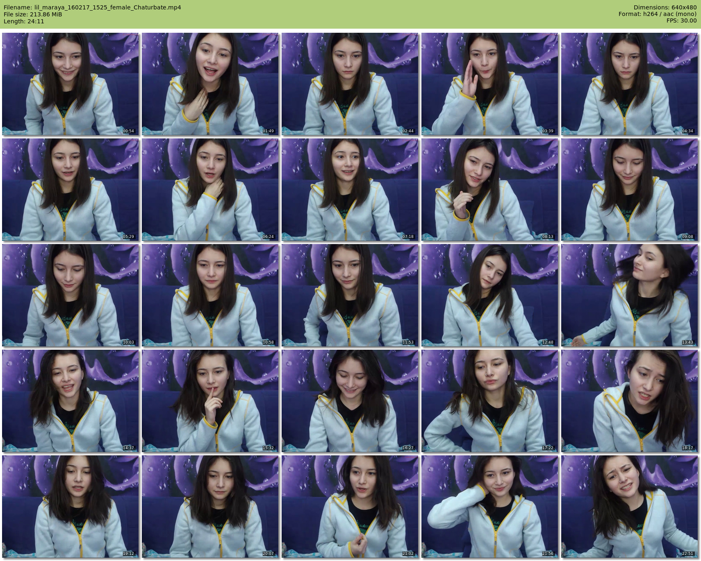
Task: Click the preview frame marked 16:27
Action: tap(350, 401)
